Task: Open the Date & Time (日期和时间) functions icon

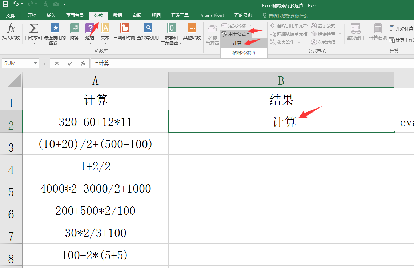Action: [124, 29]
